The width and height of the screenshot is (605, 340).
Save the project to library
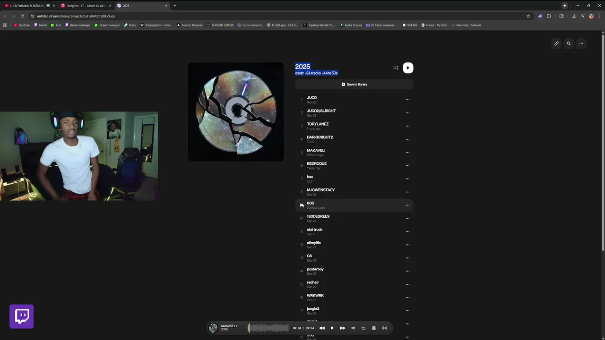[354, 85]
